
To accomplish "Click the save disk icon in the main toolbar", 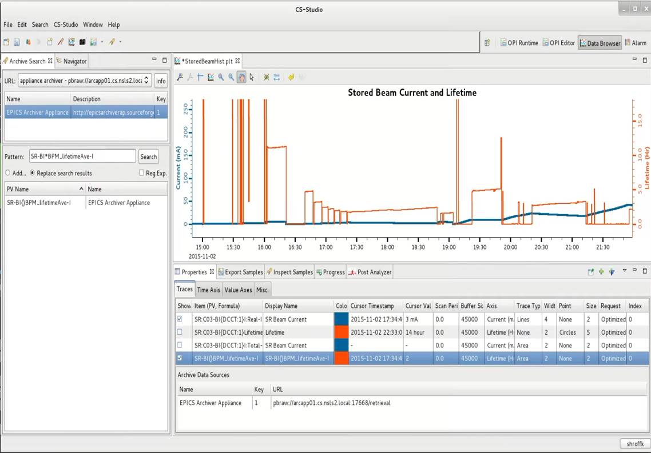I will 17,42.
